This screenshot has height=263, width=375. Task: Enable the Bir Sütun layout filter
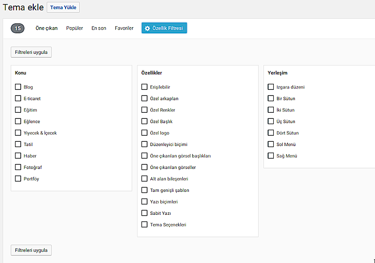coord(271,98)
